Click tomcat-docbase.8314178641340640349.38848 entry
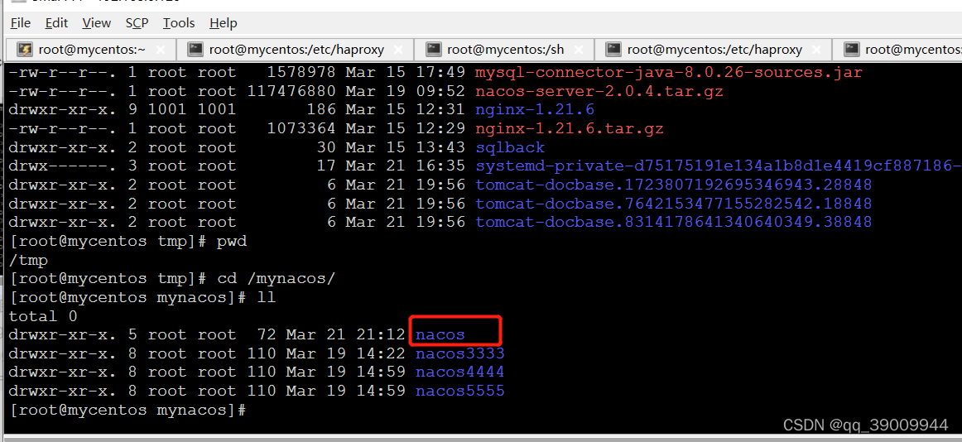Image resolution: width=962 pixels, height=442 pixels. click(674, 222)
